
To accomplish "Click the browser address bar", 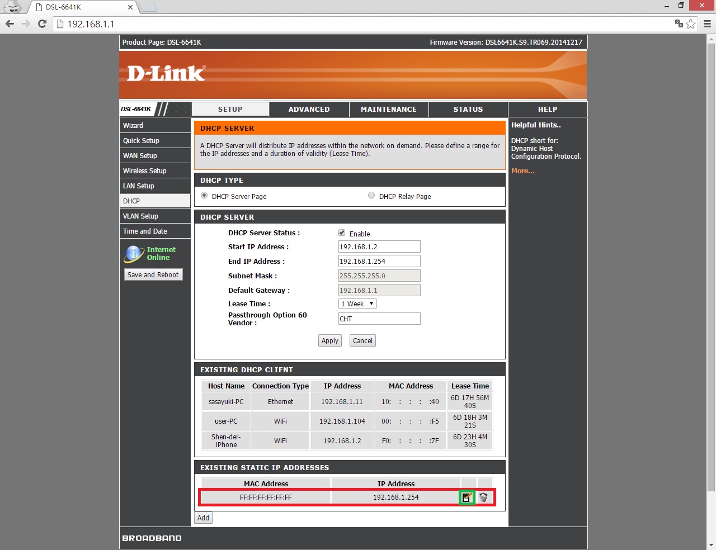I will click(364, 23).
